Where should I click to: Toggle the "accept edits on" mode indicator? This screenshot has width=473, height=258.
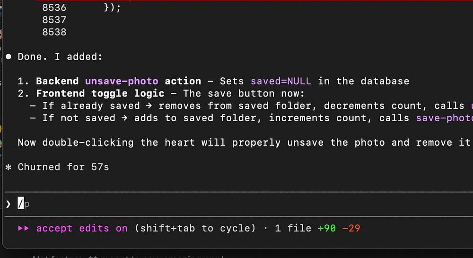point(82,228)
